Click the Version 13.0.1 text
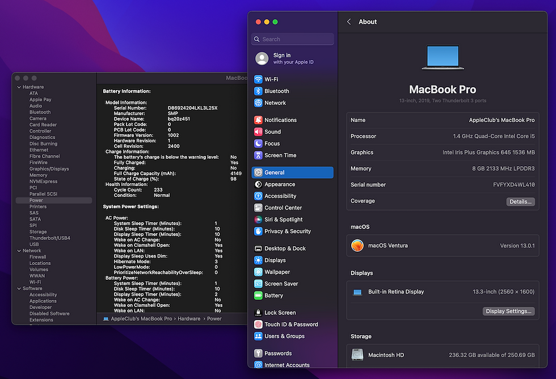Image resolution: width=556 pixels, height=379 pixels. (x=517, y=246)
